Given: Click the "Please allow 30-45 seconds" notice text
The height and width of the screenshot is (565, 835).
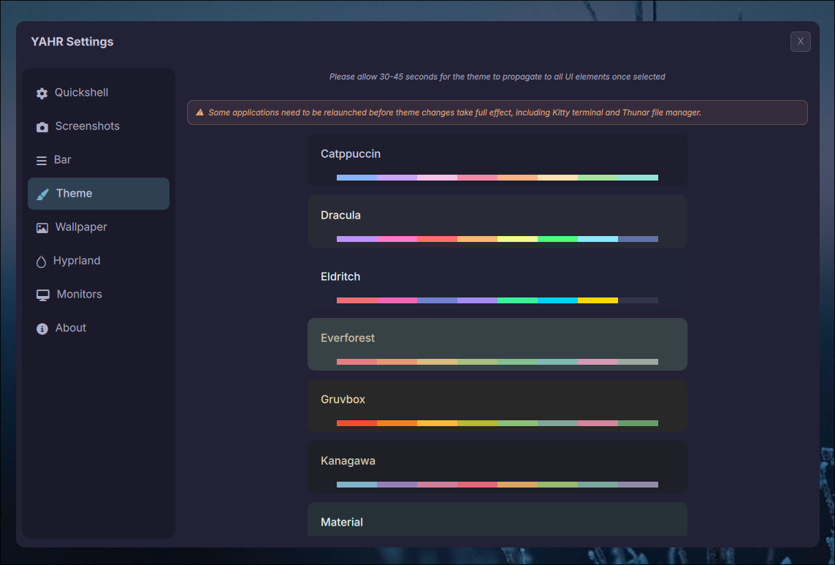Looking at the screenshot, I should click(x=497, y=77).
